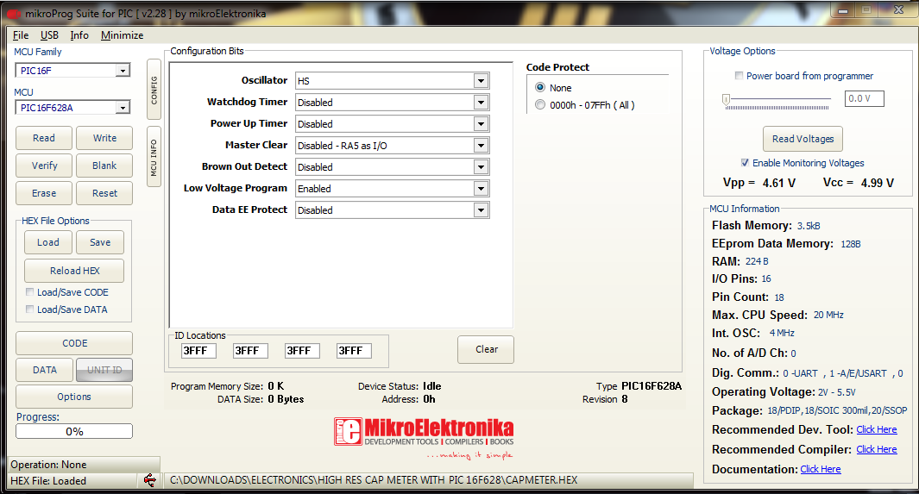Toggle Load/Save DATA checkbox
Viewport: 919px width, 494px height.
pyautogui.click(x=29, y=309)
